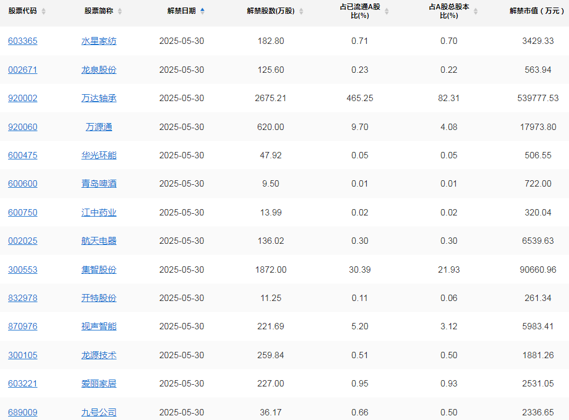
Task: Click the 视声智能 stock name
Action: [99, 326]
